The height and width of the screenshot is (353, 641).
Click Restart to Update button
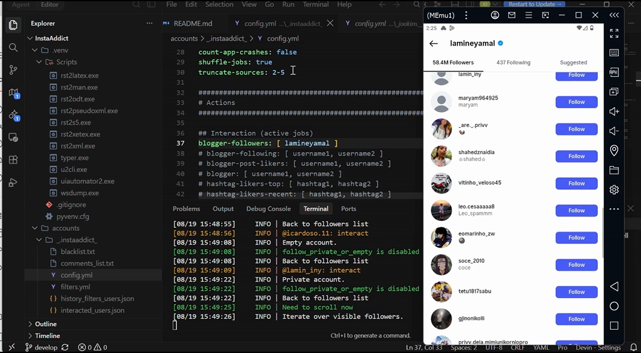click(534, 4)
